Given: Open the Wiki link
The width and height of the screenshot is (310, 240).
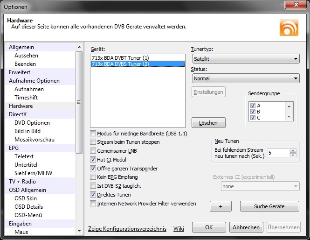Looking at the screenshot, I should [179, 228].
